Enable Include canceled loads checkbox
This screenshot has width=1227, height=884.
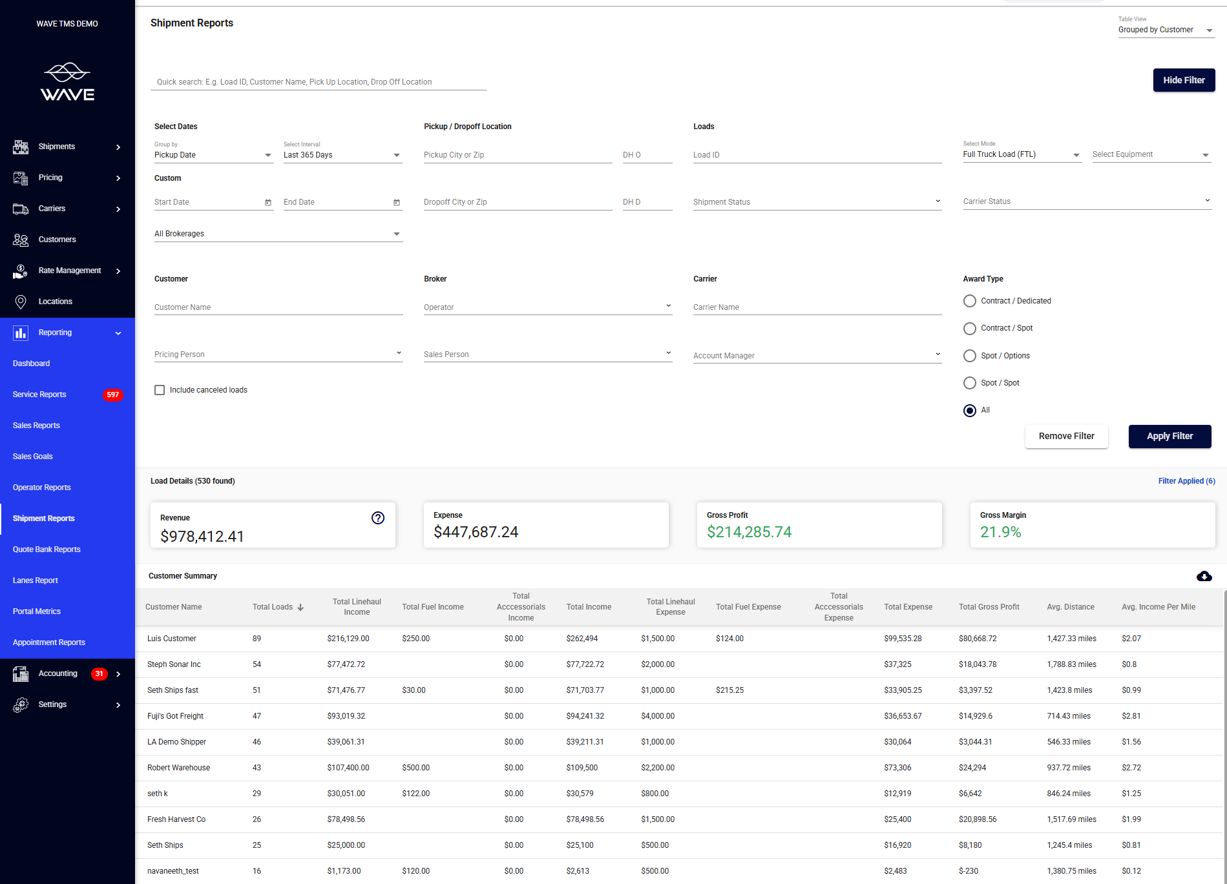(160, 390)
